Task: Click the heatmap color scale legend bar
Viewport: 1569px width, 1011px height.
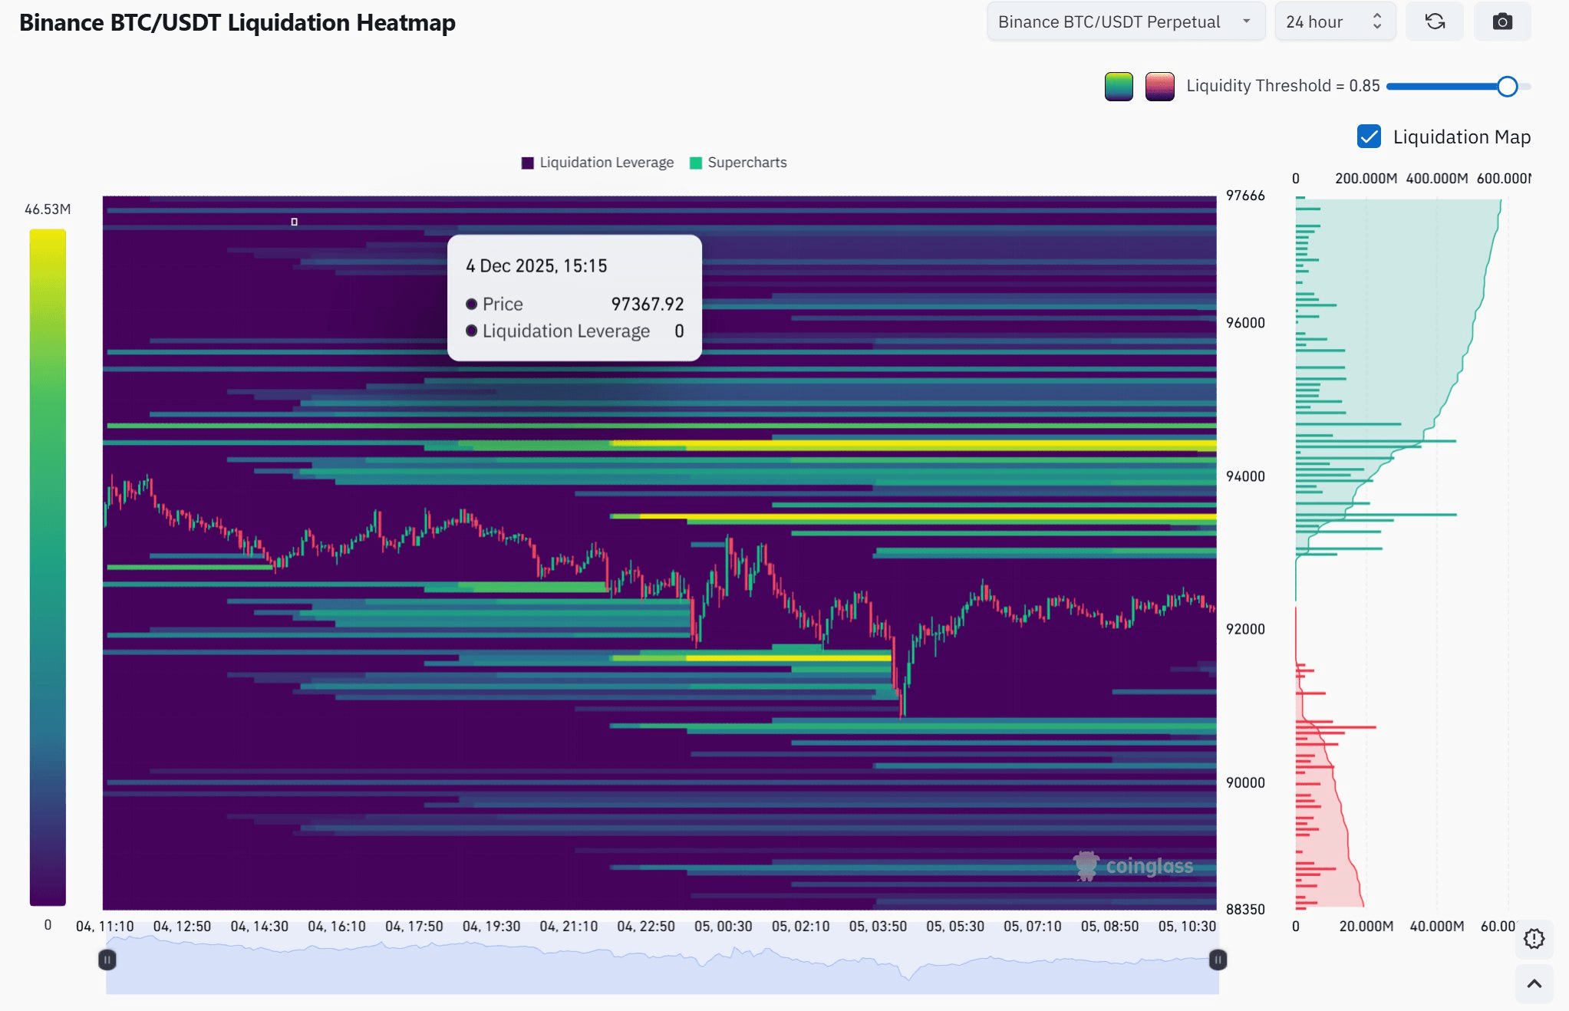Action: 48,568
